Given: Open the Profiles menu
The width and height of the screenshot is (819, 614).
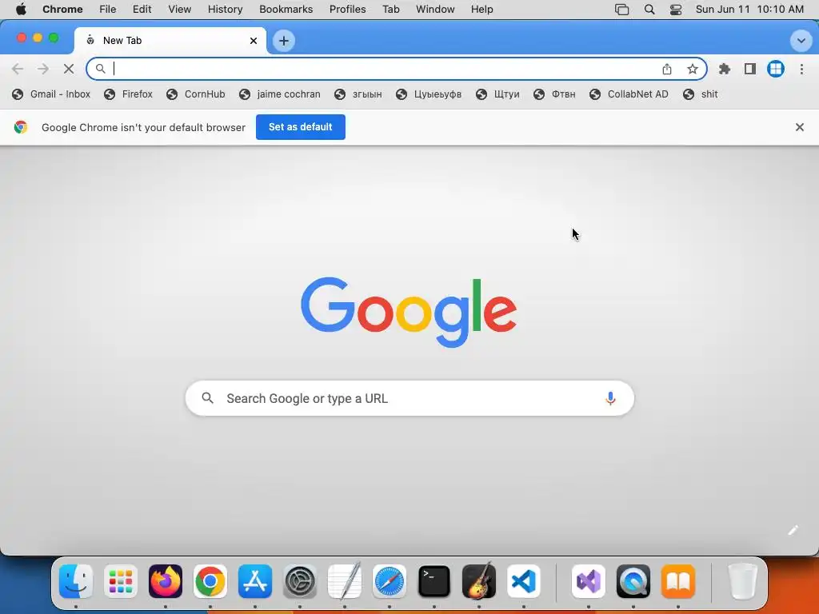Looking at the screenshot, I should pos(347,10).
